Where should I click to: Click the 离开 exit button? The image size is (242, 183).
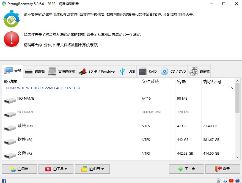[223, 169]
